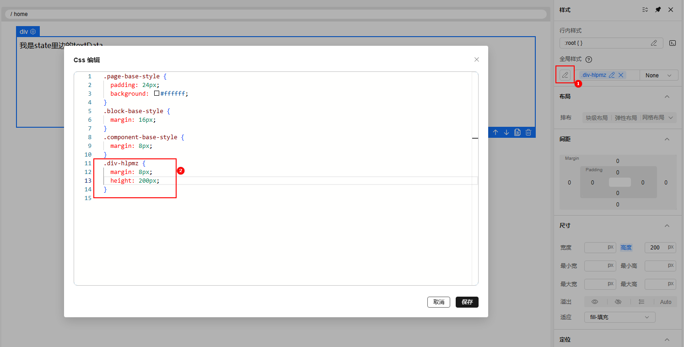The width and height of the screenshot is (684, 347).
Task: Move the div component up
Action: (x=495, y=132)
